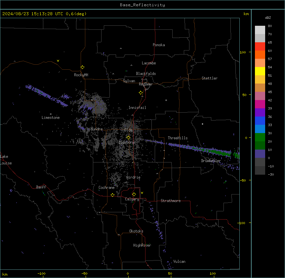Select the dark green 20-10 dBZ swatch

[x=260, y=146]
